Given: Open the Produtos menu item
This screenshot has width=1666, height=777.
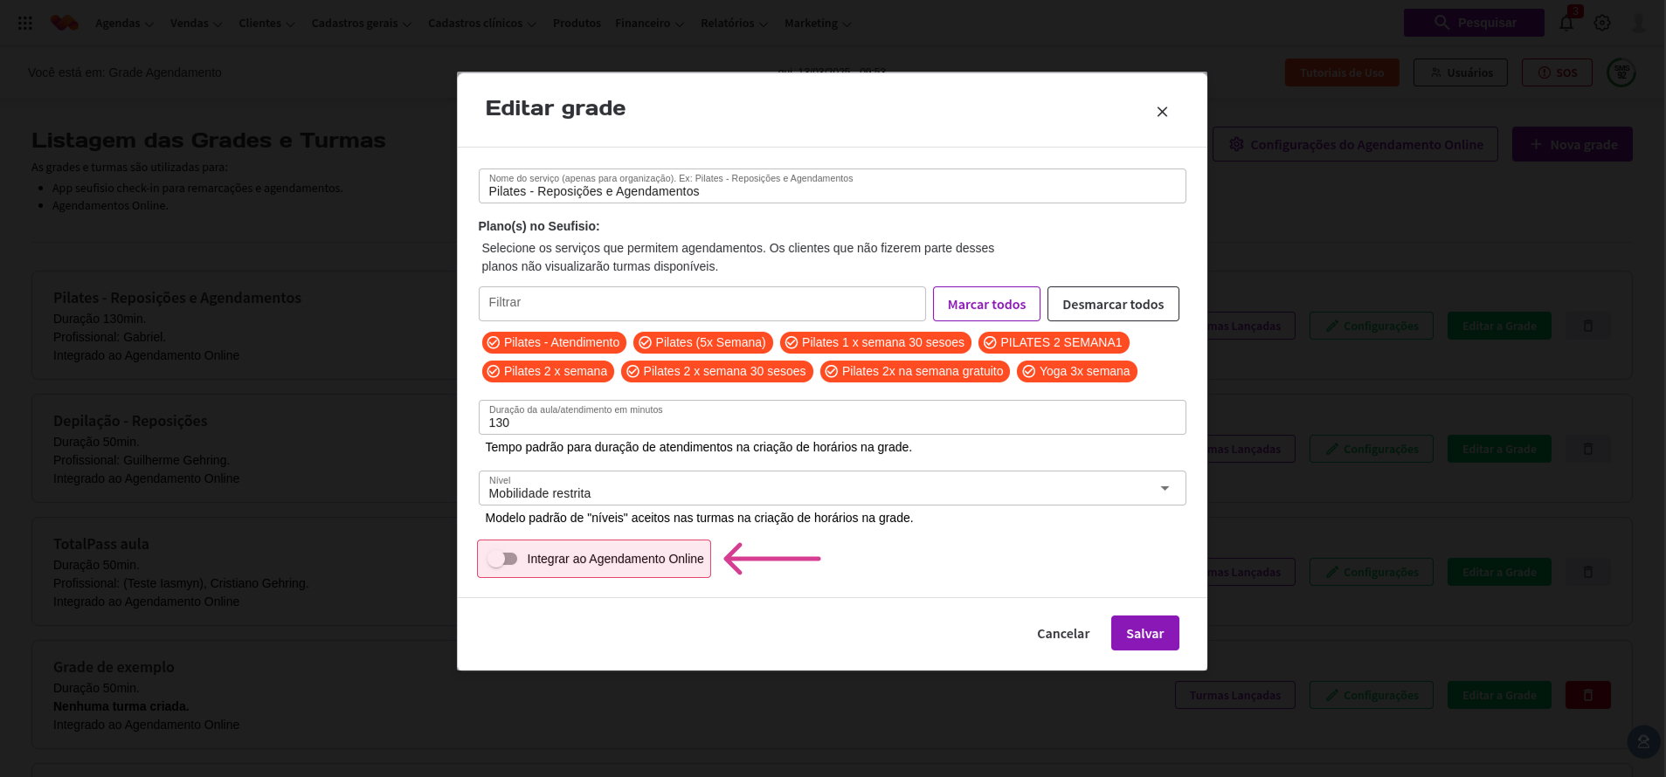Looking at the screenshot, I should (577, 24).
